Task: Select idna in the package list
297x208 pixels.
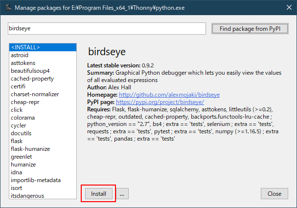Action: (x=43, y=172)
